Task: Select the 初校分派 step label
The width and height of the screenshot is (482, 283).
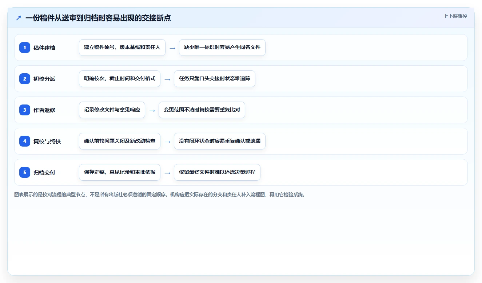Action: [44, 79]
